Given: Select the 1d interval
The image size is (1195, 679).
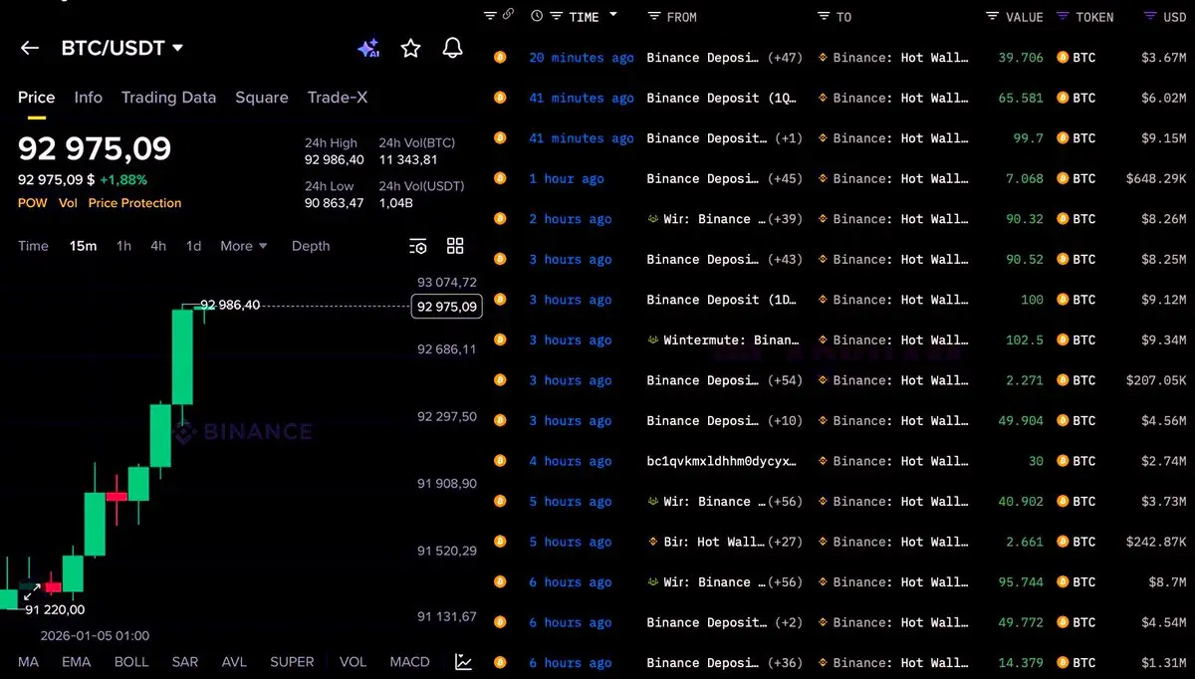Looking at the screenshot, I should (193, 246).
